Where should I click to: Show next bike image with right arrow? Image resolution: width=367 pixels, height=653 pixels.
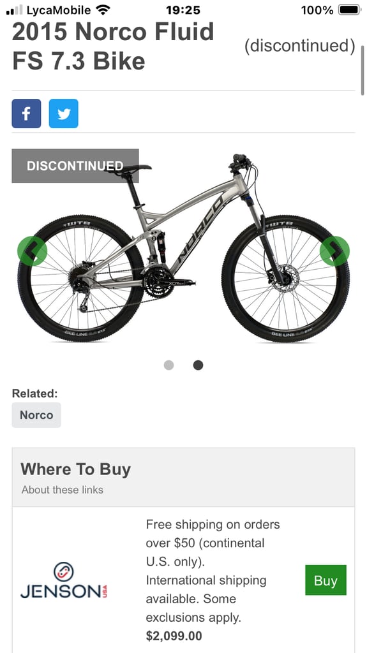(x=334, y=251)
